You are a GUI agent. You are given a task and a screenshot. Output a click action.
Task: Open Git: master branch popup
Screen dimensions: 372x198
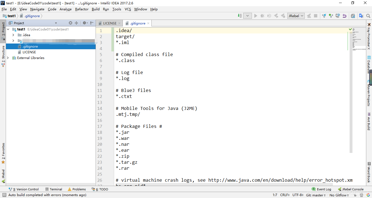316,195
